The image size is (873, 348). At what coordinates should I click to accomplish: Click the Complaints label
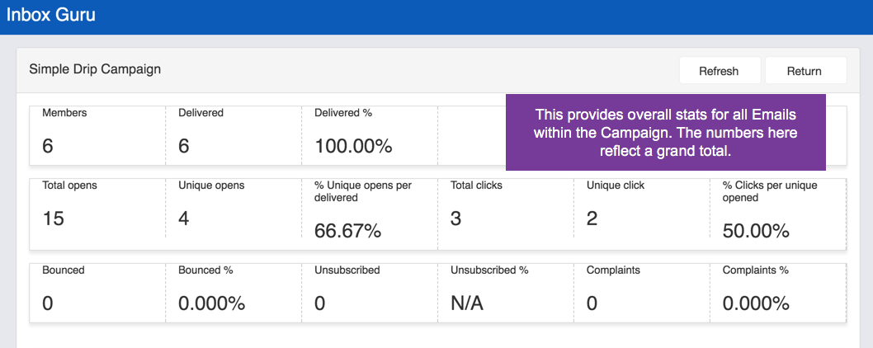pyautogui.click(x=614, y=270)
